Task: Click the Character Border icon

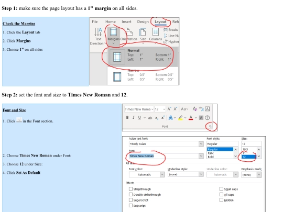Action: (x=207, y=109)
